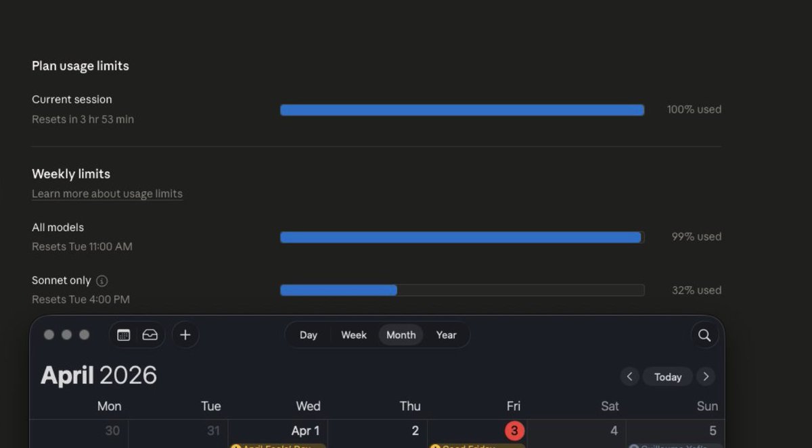Click 'Resets Tue 4:00 PM' text

pos(81,299)
